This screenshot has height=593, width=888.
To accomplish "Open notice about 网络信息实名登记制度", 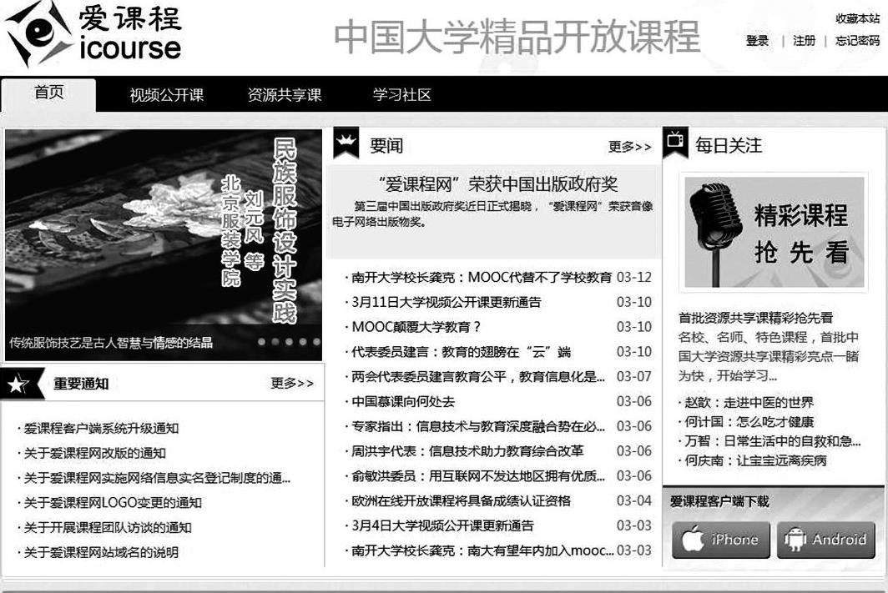I will [x=157, y=478].
